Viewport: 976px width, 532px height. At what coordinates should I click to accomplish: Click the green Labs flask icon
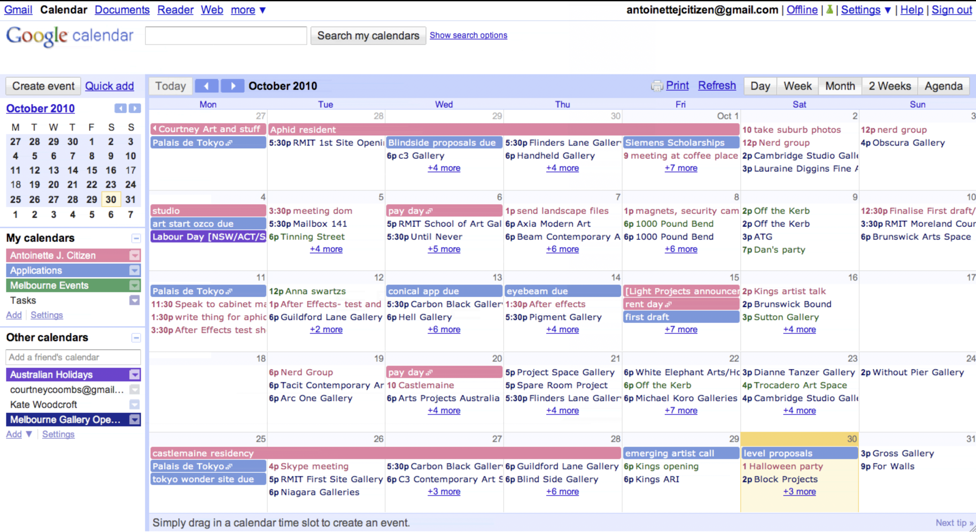click(x=829, y=9)
